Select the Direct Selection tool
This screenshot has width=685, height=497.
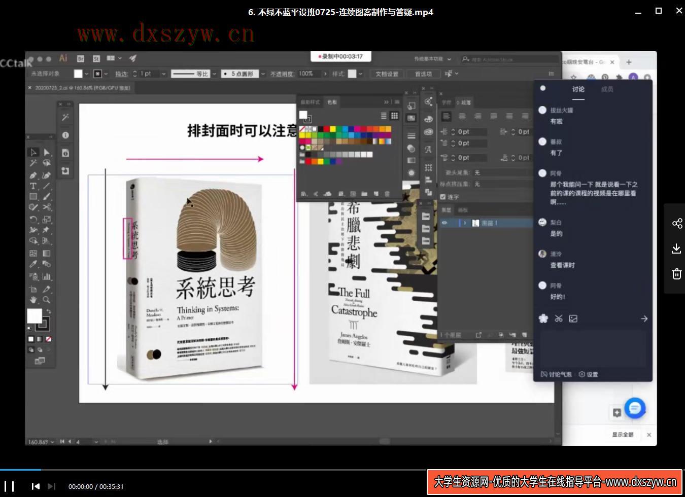[x=47, y=152]
